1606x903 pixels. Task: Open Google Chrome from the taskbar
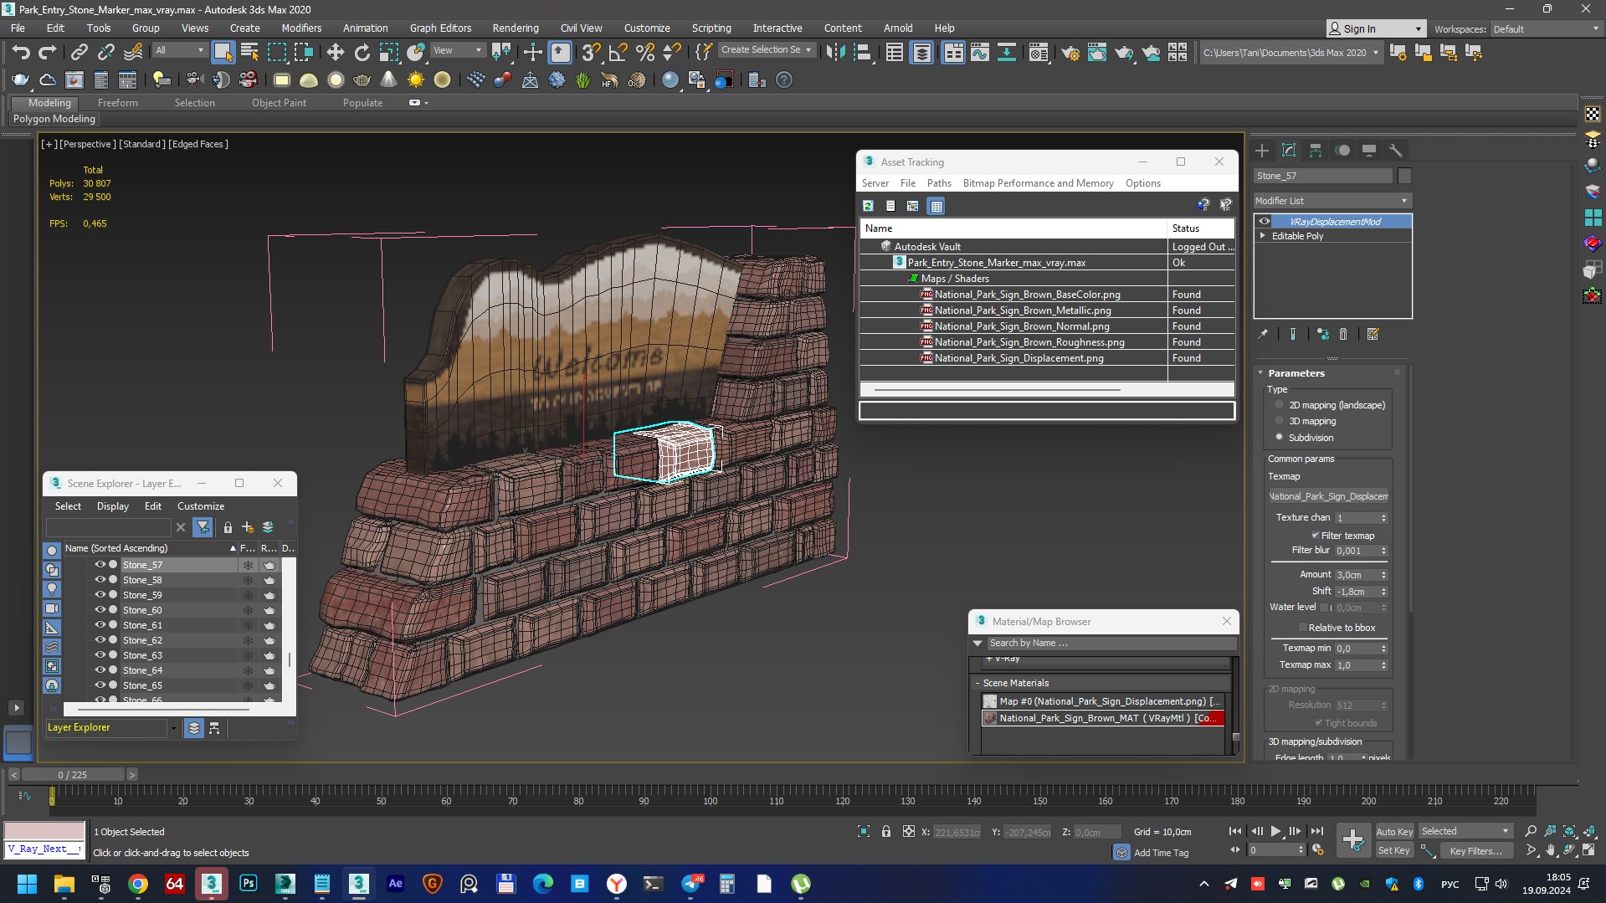tap(138, 884)
